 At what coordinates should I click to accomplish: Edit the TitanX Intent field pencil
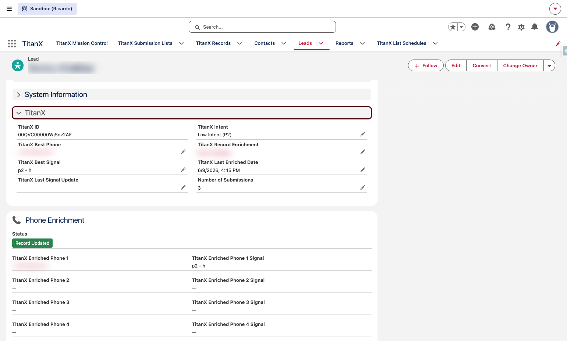point(363,134)
